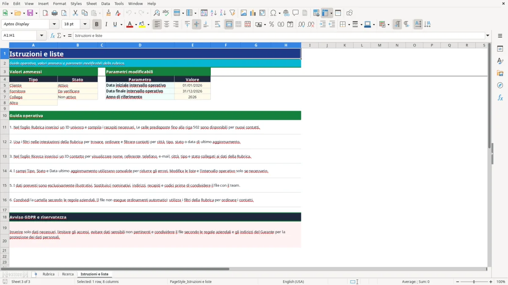The image size is (508, 285).
Task: Open sidebar Navigator compass icon
Action: [500, 86]
